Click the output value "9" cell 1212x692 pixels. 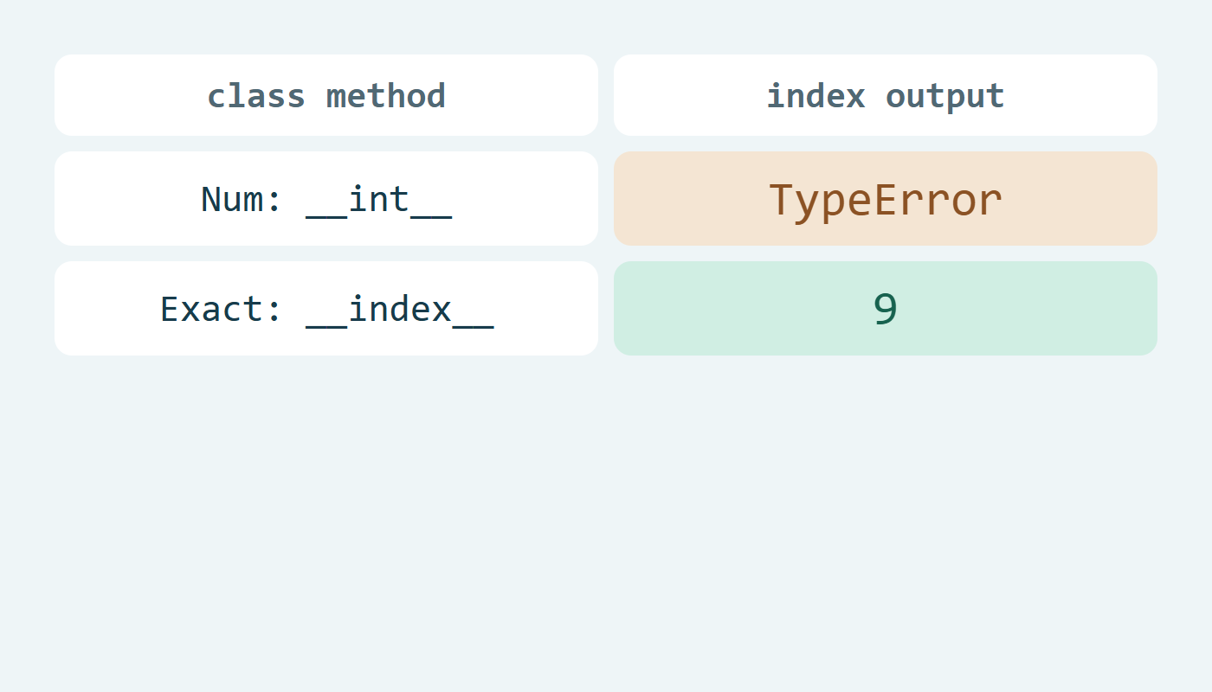pyautogui.click(x=886, y=309)
